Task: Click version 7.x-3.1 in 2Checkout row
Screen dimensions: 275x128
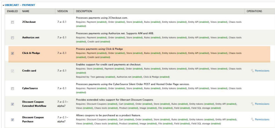Action: click(x=62, y=22)
